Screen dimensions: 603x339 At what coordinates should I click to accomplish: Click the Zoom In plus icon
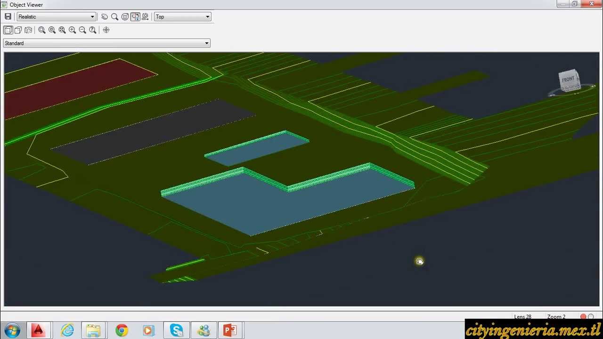pos(73,30)
